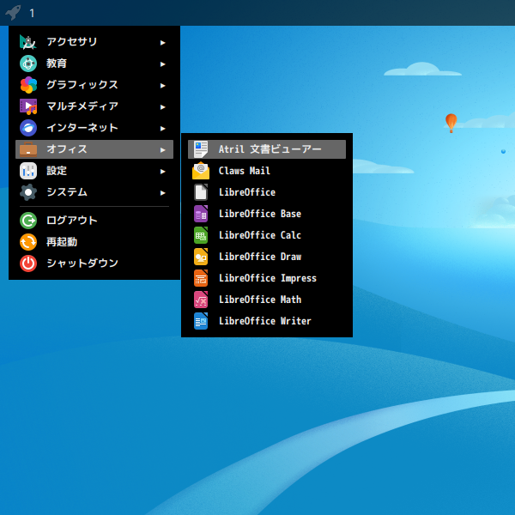Open the 設定 menu category
The height and width of the screenshot is (515, 515).
[x=57, y=171]
